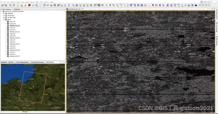Viewport: 218px width, 114px height.
Task: Select the Intensity_IW3_VV band
Action: click(14, 56)
